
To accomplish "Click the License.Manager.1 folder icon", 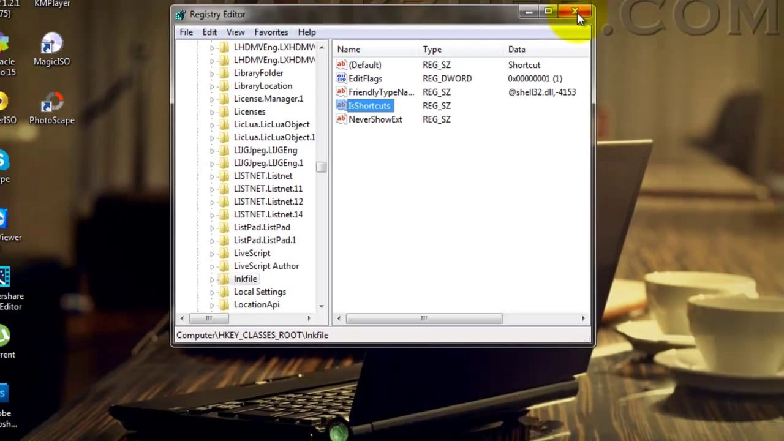I will 224,99.
